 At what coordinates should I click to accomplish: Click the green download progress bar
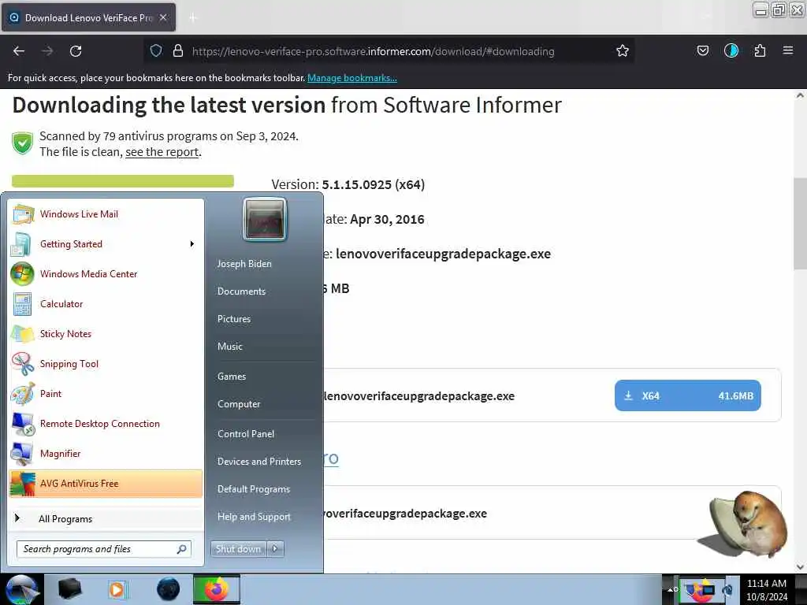click(122, 181)
